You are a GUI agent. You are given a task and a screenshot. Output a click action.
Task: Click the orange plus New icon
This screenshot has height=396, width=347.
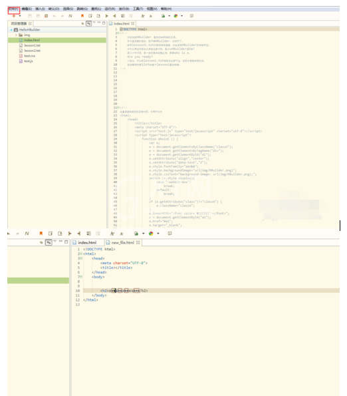[x=14, y=16]
